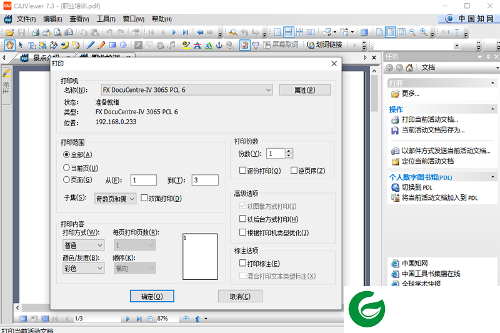The width and height of the screenshot is (500, 333).
Task: Click the document vertical scrollbar up arrow
Action: pyautogui.click(x=374, y=71)
